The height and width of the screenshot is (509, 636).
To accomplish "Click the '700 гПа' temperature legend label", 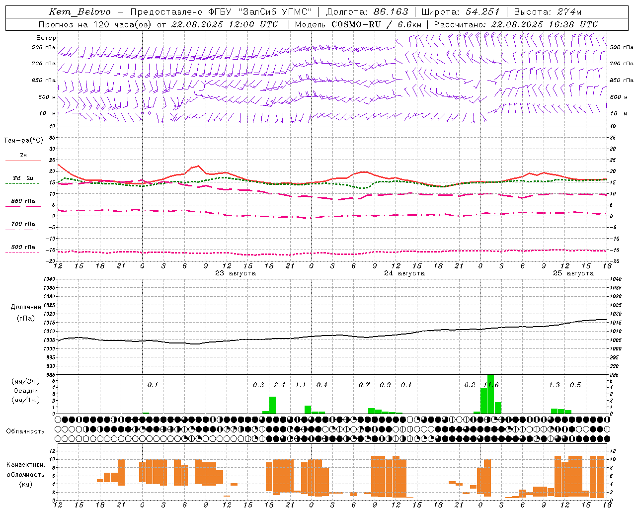I will (23, 224).
